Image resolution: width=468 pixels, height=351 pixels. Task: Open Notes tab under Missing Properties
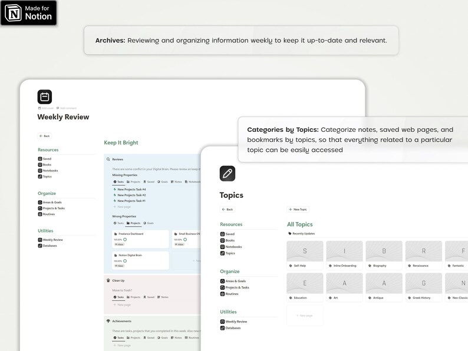(x=176, y=181)
